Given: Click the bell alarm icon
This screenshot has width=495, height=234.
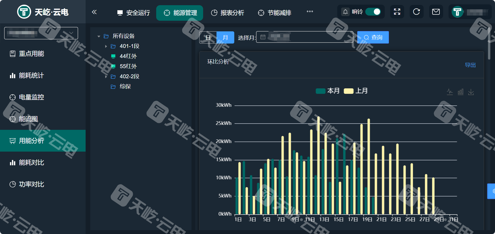Looking at the screenshot, I should pos(345,12).
